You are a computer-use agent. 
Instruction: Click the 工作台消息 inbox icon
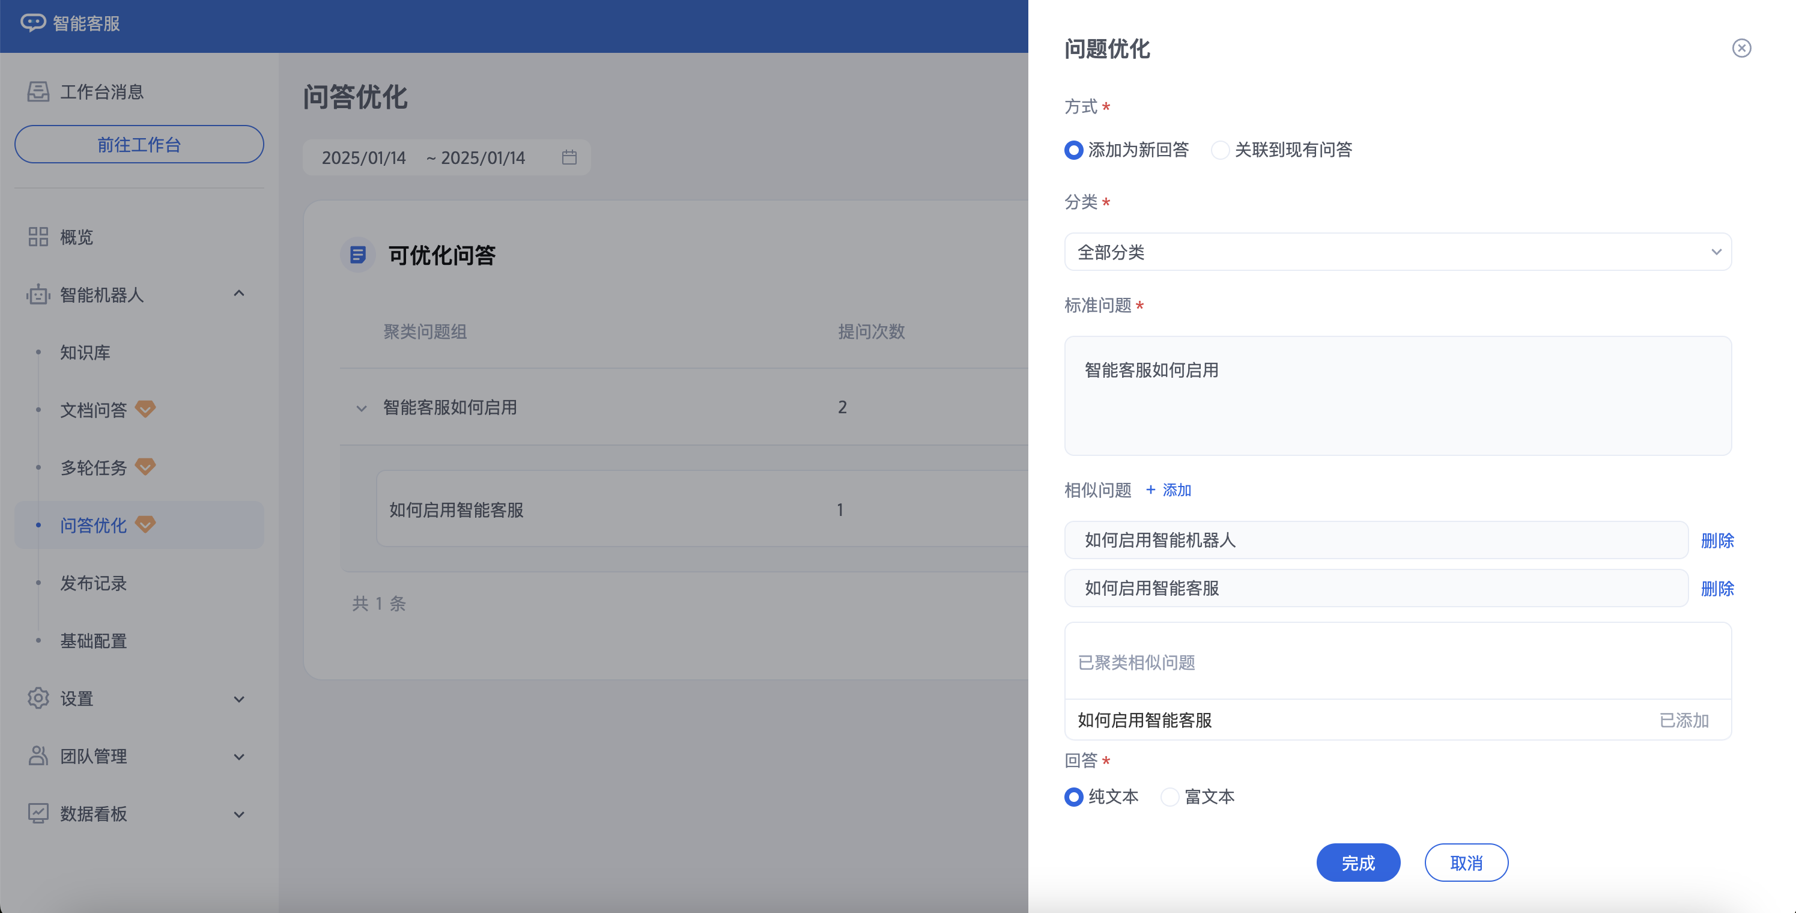pyautogui.click(x=38, y=91)
